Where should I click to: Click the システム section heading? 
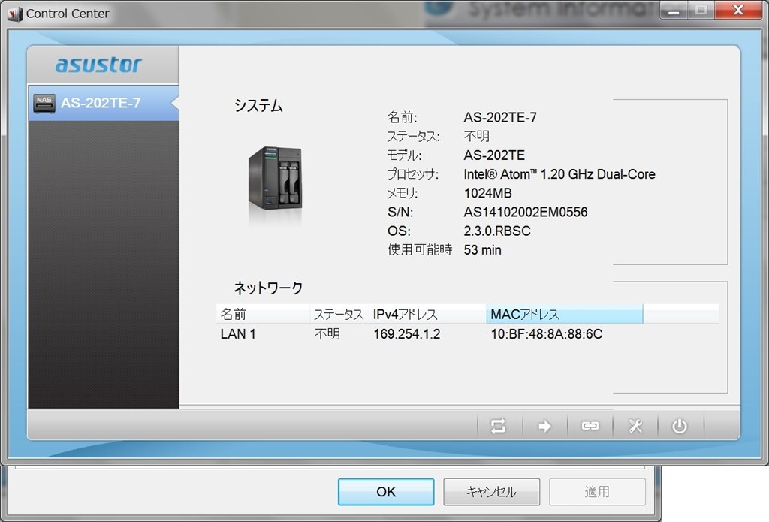[258, 105]
